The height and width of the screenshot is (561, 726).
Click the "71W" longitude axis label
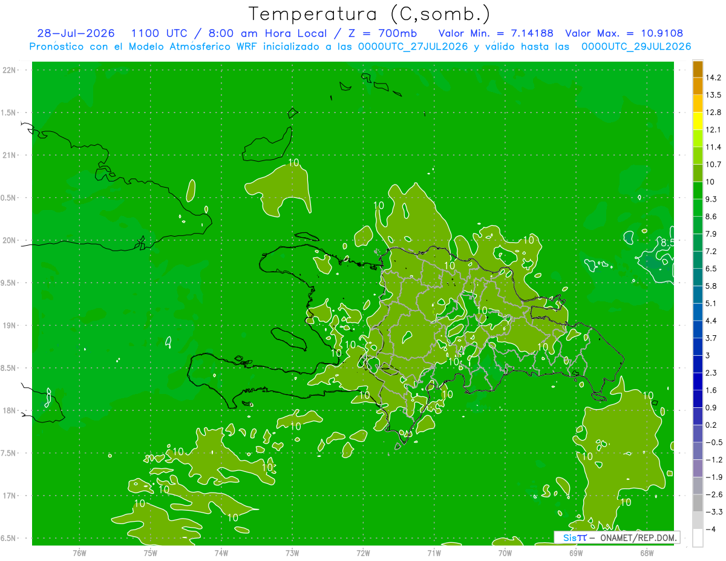point(434,553)
